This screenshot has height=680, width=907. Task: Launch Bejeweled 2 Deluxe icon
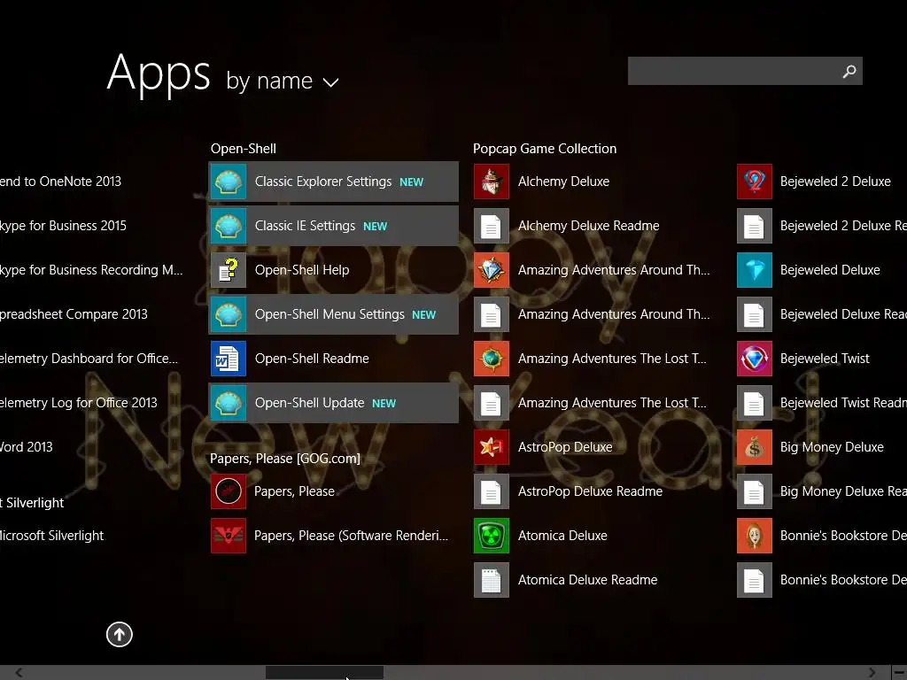point(755,182)
